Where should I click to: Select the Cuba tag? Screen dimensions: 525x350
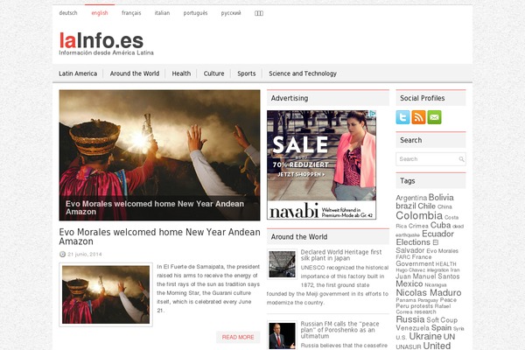point(440,225)
